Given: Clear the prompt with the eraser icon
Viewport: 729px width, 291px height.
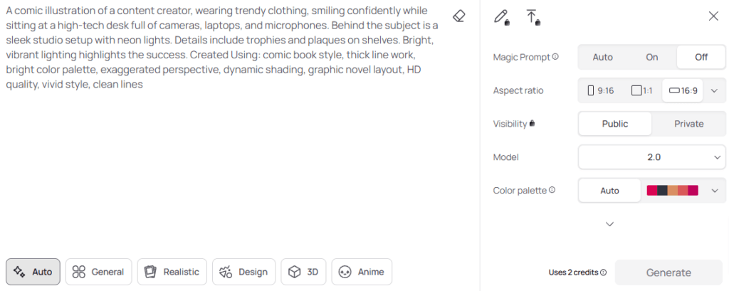Looking at the screenshot, I should [x=459, y=16].
